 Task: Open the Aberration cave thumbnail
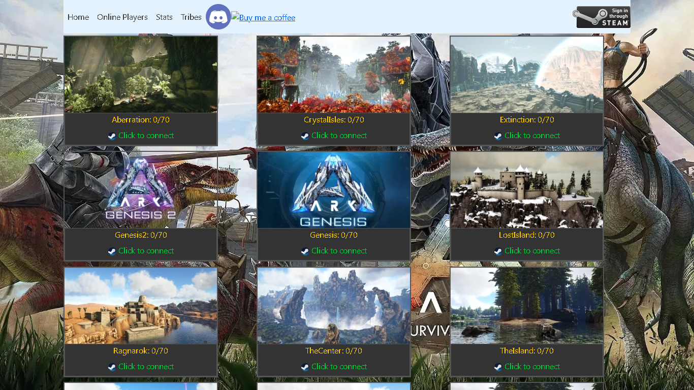(141, 74)
